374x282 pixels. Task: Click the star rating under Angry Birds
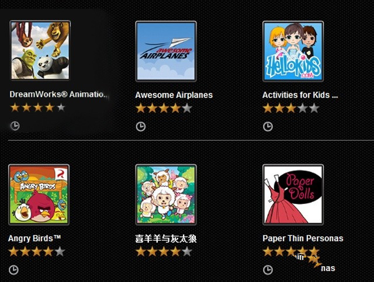37,252
